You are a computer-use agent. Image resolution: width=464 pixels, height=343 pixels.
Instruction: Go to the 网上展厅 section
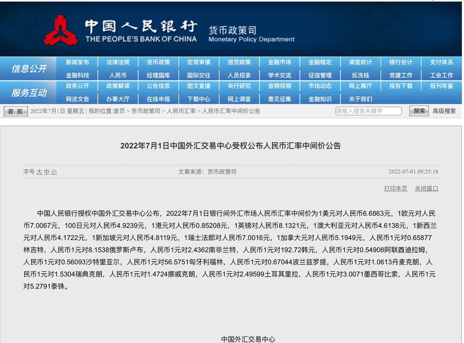point(360,86)
